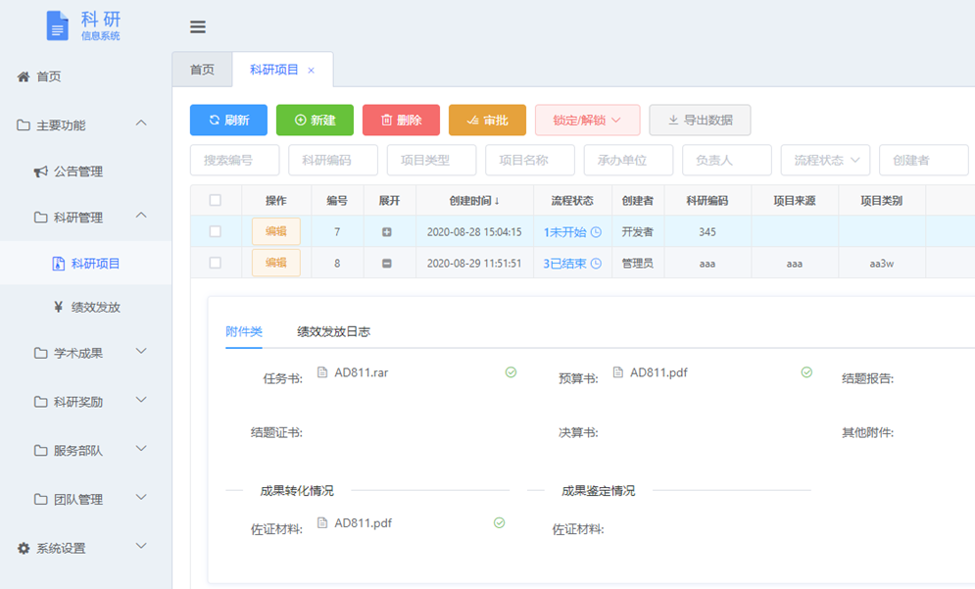Click the 管理员 creator cell

(637, 263)
